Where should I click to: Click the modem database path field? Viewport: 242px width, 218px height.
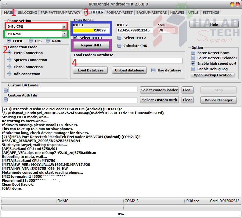click(128, 61)
